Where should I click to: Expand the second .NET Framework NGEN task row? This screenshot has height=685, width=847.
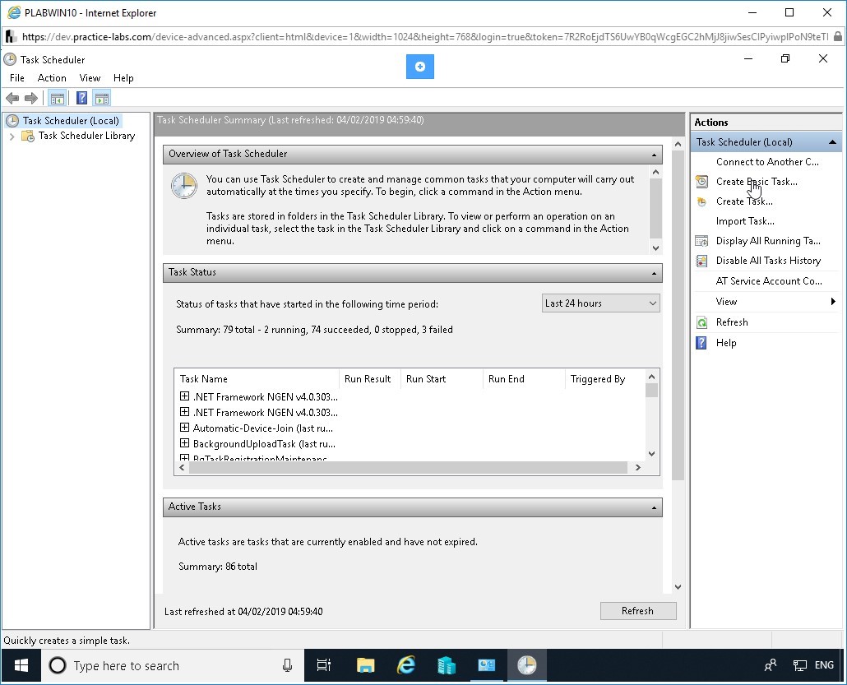185,412
